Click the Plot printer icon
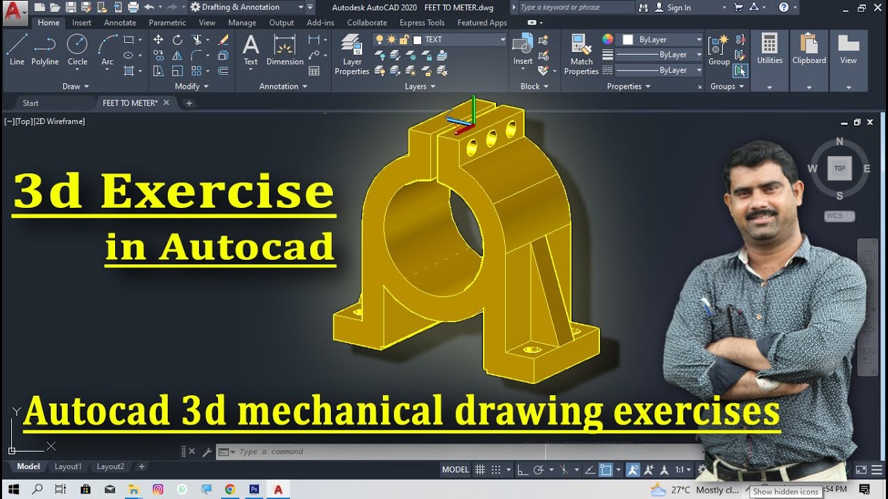 point(134,7)
